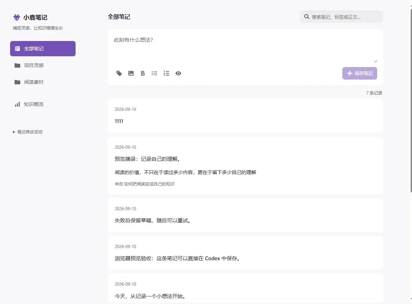The height and width of the screenshot is (304, 412).
Task: Click the 保存笔记 button
Action: (x=359, y=73)
